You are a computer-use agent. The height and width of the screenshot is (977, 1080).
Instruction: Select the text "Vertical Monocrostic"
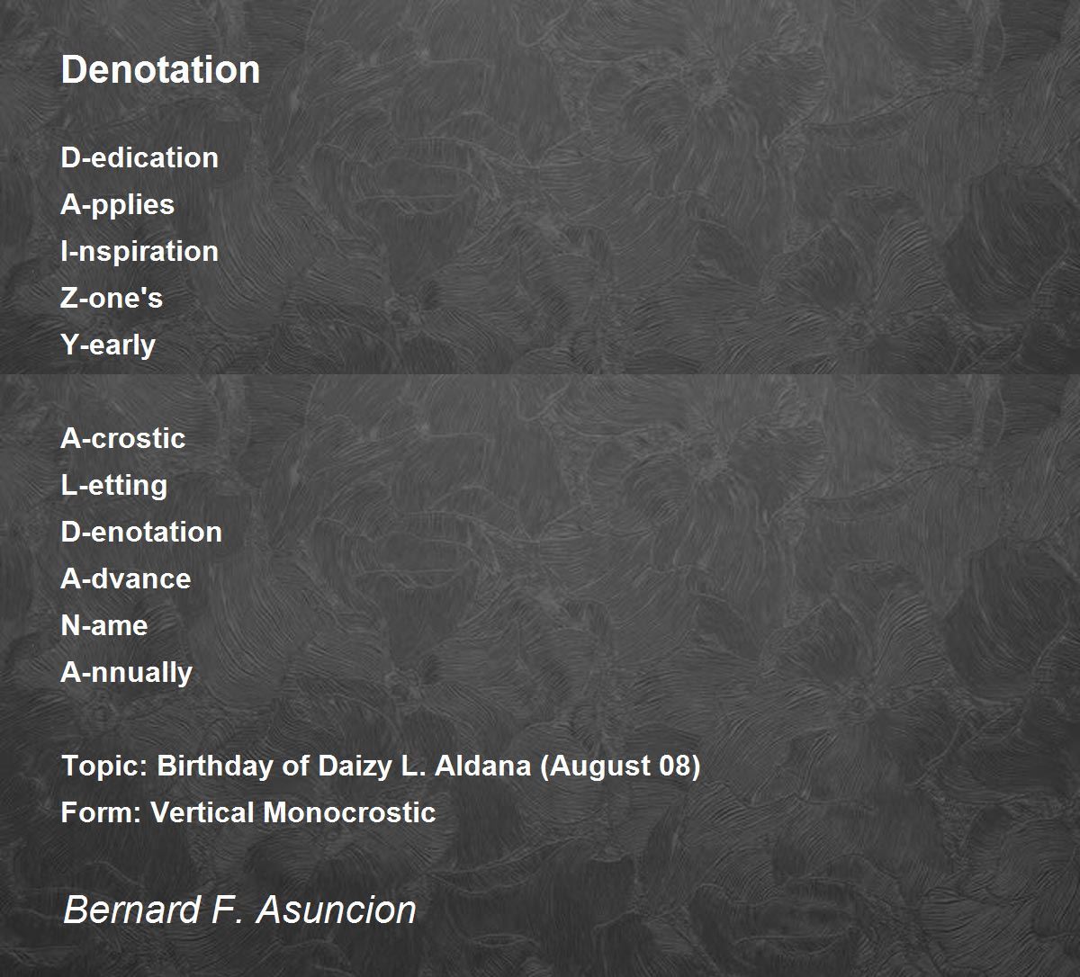[292, 812]
